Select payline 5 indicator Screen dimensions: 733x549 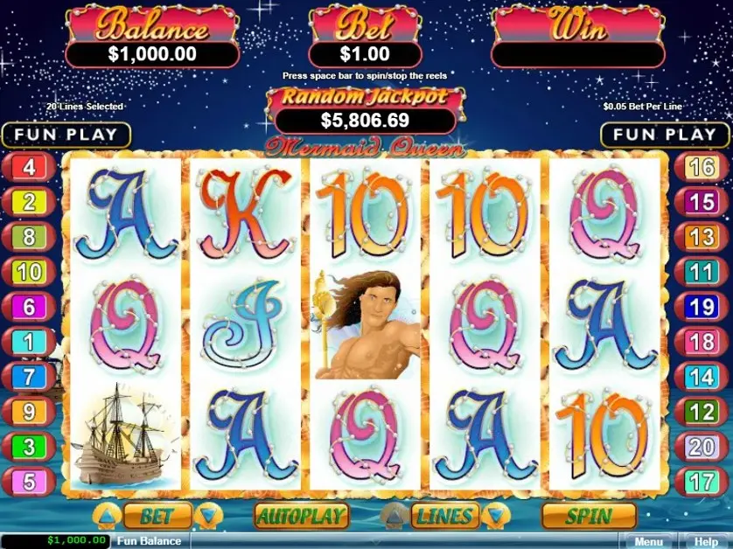coord(29,482)
